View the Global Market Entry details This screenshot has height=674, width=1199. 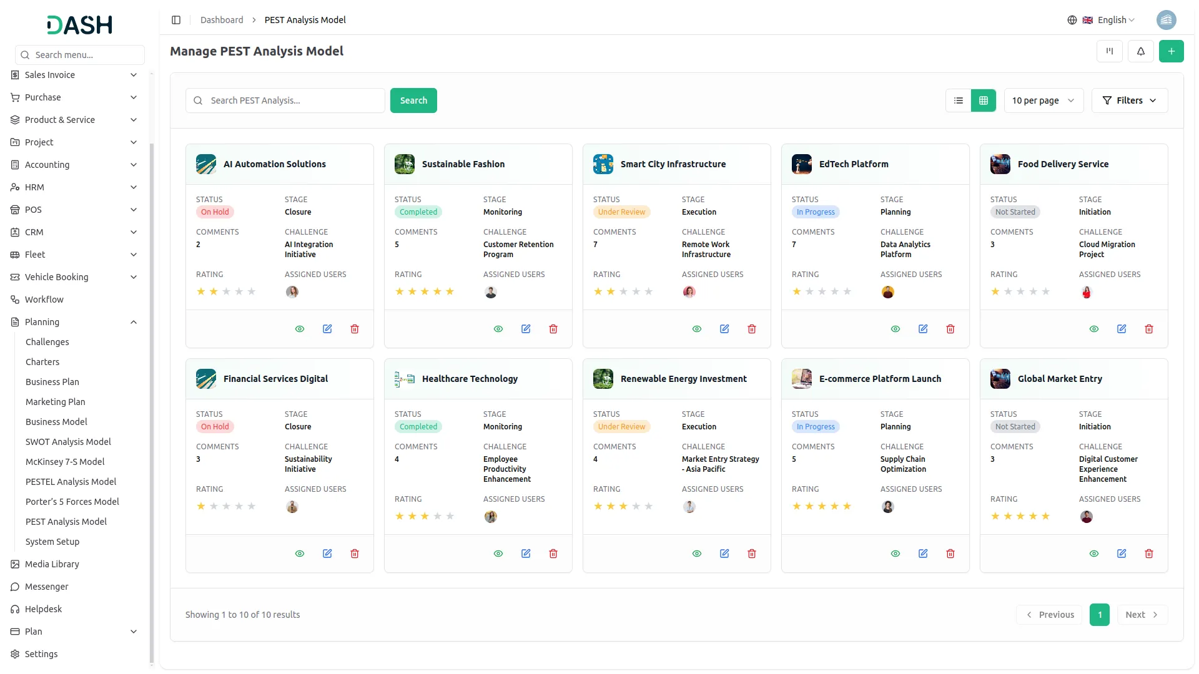click(x=1094, y=554)
